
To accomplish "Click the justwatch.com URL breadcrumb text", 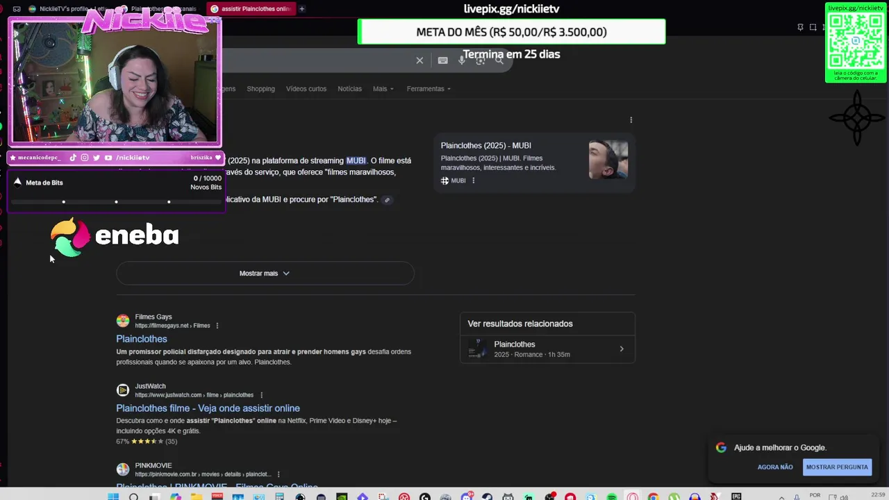I will (194, 395).
